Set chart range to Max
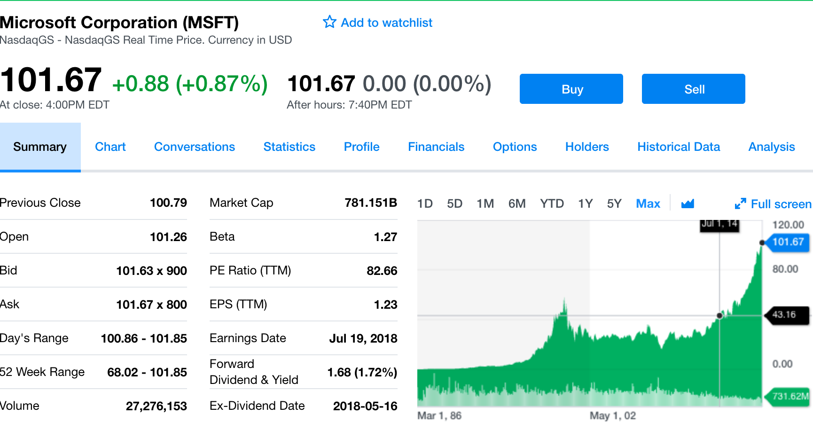813x422 pixels. (648, 203)
